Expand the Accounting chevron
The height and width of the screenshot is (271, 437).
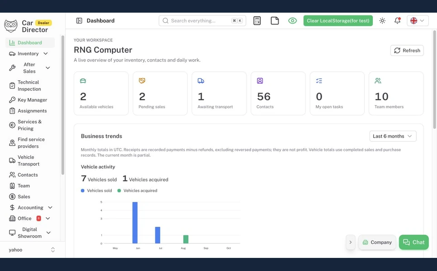pyautogui.click(x=50, y=208)
